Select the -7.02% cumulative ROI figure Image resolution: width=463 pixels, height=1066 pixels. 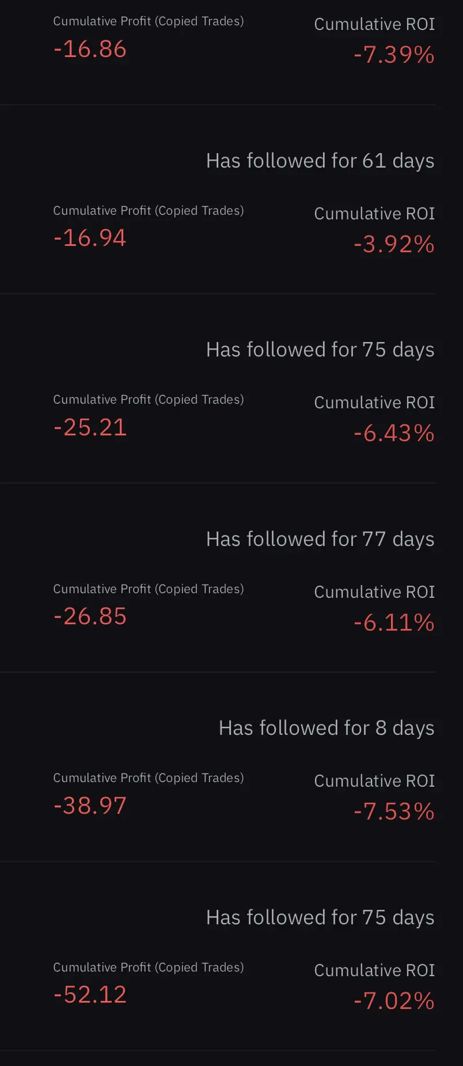(x=394, y=1001)
